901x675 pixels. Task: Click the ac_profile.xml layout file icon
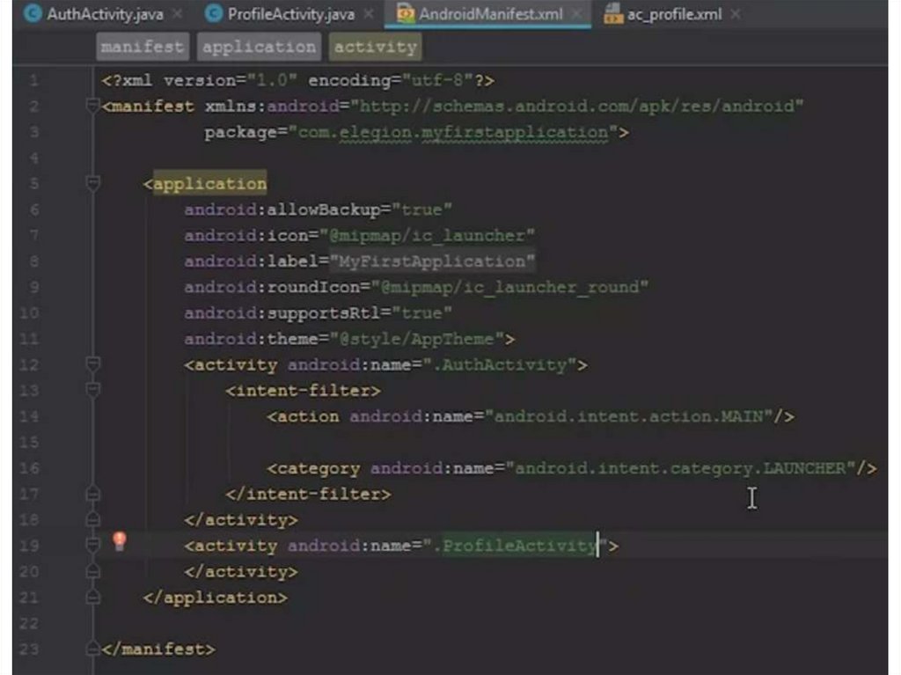(x=613, y=14)
